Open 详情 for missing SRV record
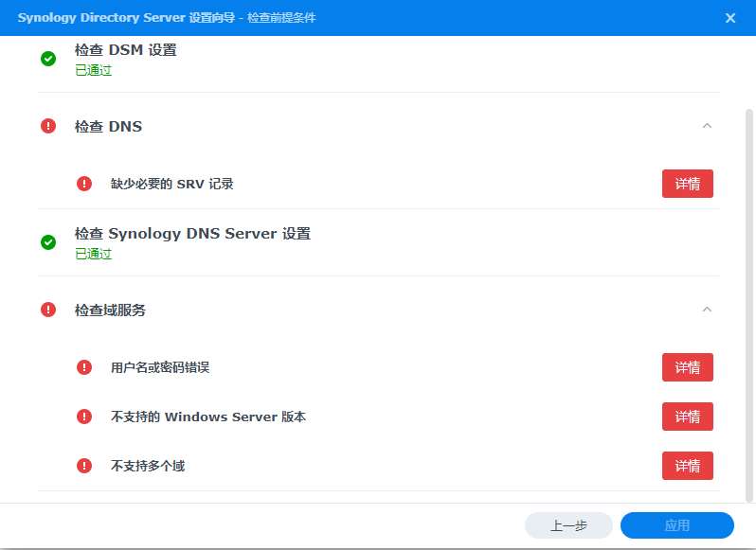 (x=687, y=184)
